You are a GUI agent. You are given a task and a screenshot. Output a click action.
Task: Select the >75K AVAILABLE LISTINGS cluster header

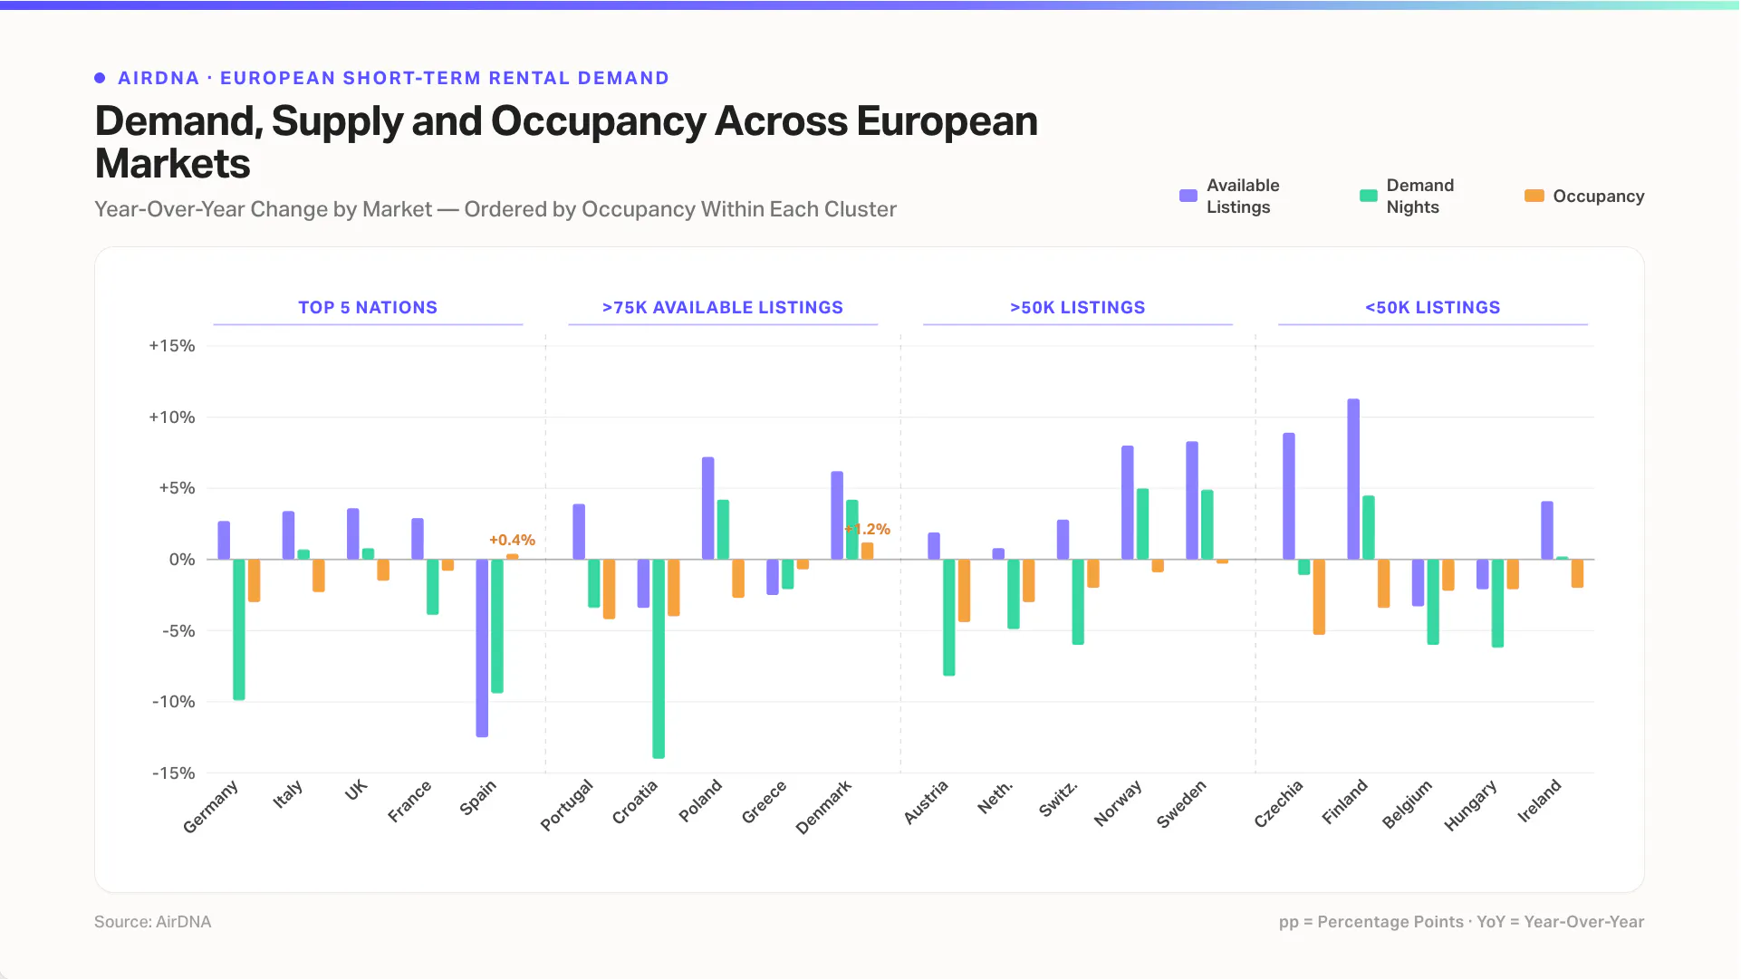pyautogui.click(x=723, y=308)
